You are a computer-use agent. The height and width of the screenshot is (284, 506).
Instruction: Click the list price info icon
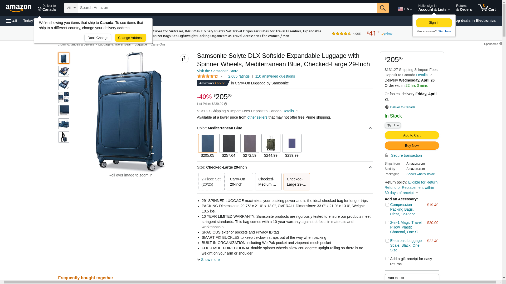click(x=226, y=104)
